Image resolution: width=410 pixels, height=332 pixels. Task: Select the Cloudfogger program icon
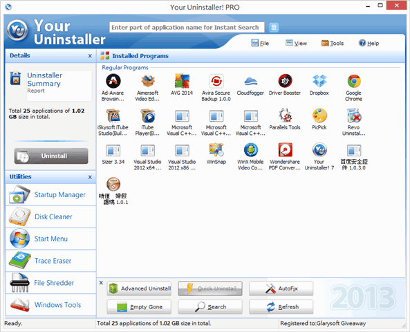pyautogui.click(x=250, y=82)
